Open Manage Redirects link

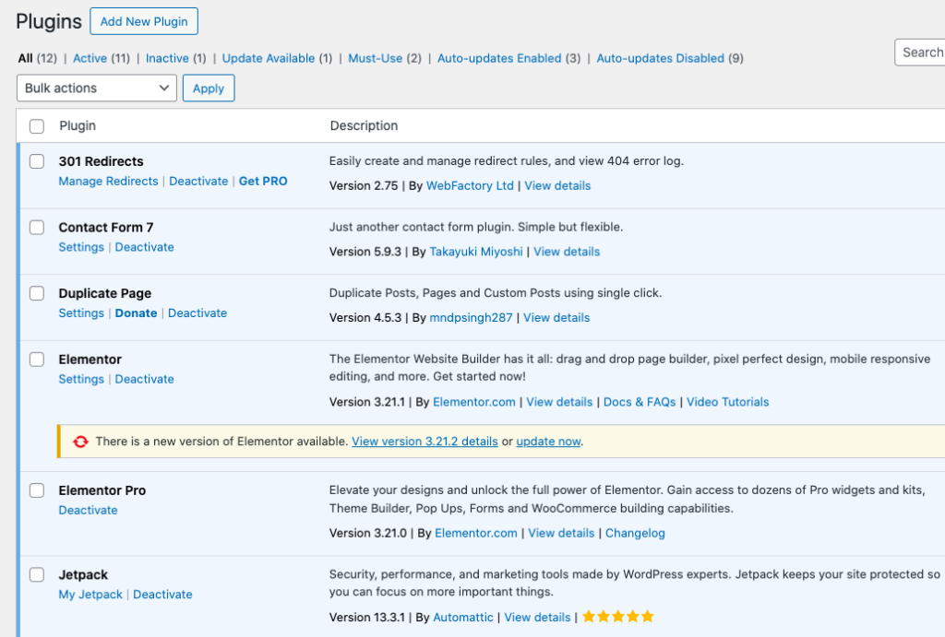[109, 182]
